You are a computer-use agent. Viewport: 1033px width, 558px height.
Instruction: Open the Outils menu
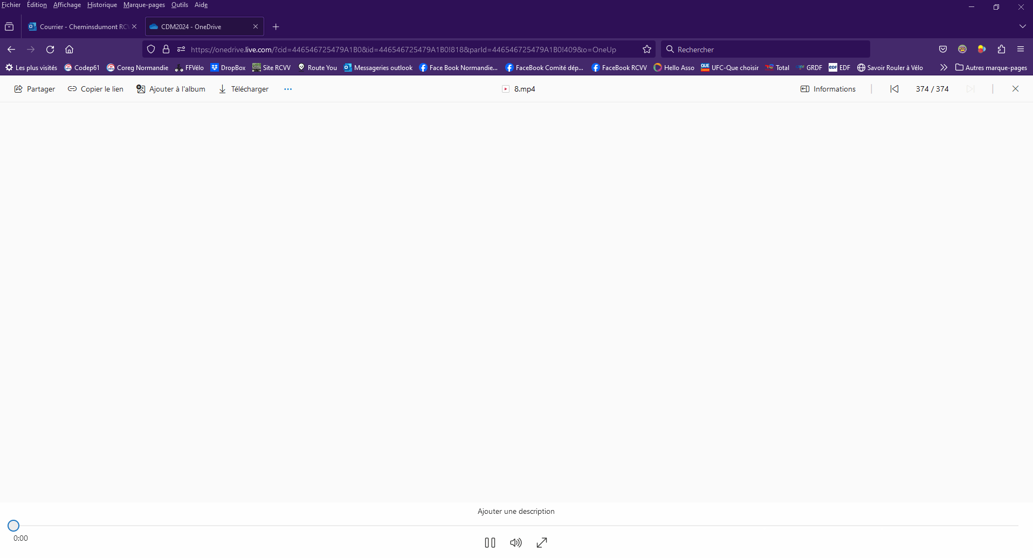[x=180, y=5]
